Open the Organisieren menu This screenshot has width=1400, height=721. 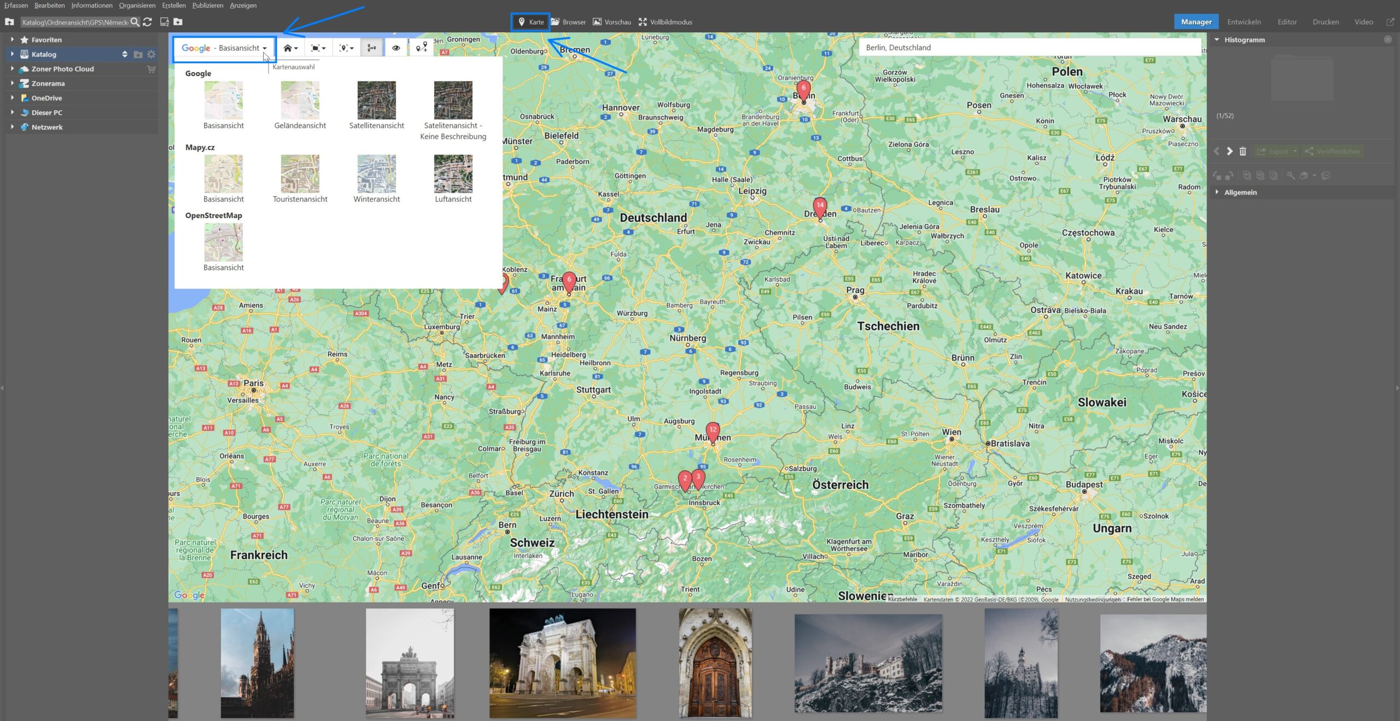point(137,5)
